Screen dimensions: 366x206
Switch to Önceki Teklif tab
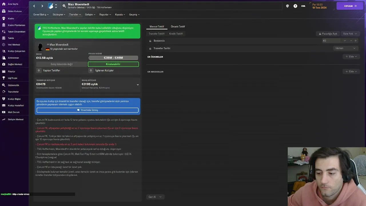pyautogui.click(x=178, y=27)
